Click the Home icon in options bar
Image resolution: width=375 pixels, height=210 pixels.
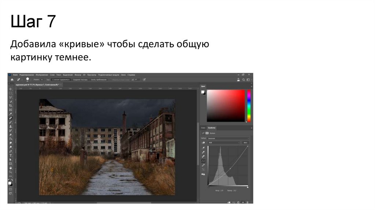(12, 80)
